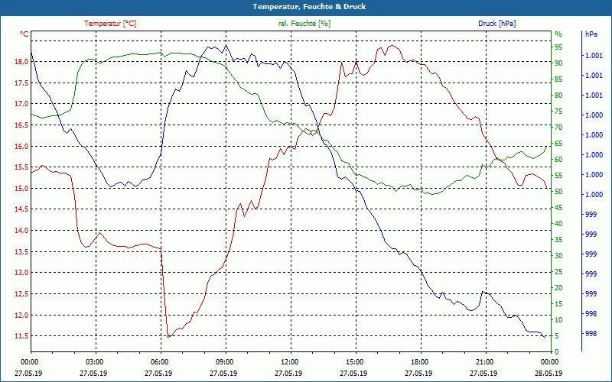Click the green '80' humidity axis value
Viewport: 612px width, 382px height.
(558, 95)
